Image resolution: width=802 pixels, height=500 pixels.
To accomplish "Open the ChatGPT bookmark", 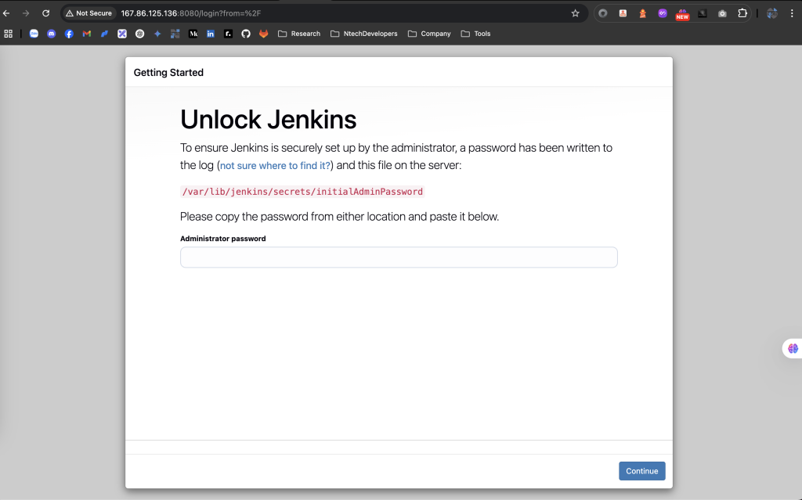I will pyautogui.click(x=139, y=34).
